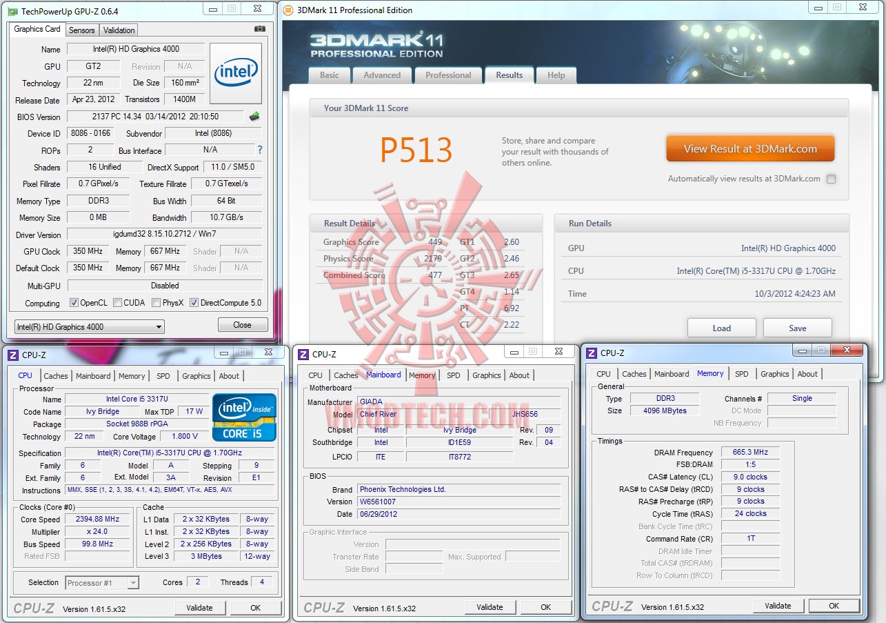Toggle the CUDA checkbox in GPU-Z
This screenshot has height=623, width=886.
118,303
